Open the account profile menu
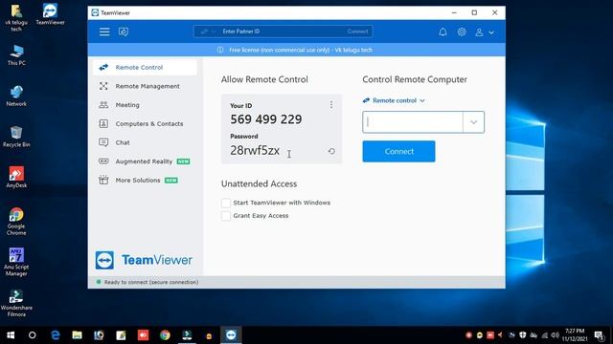The width and height of the screenshot is (613, 344). click(484, 32)
